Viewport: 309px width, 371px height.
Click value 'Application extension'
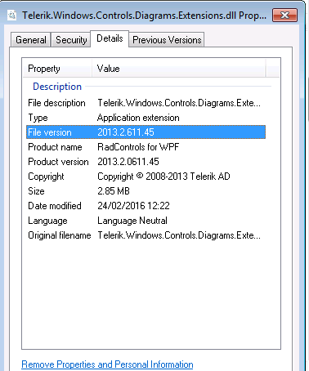[138, 118]
